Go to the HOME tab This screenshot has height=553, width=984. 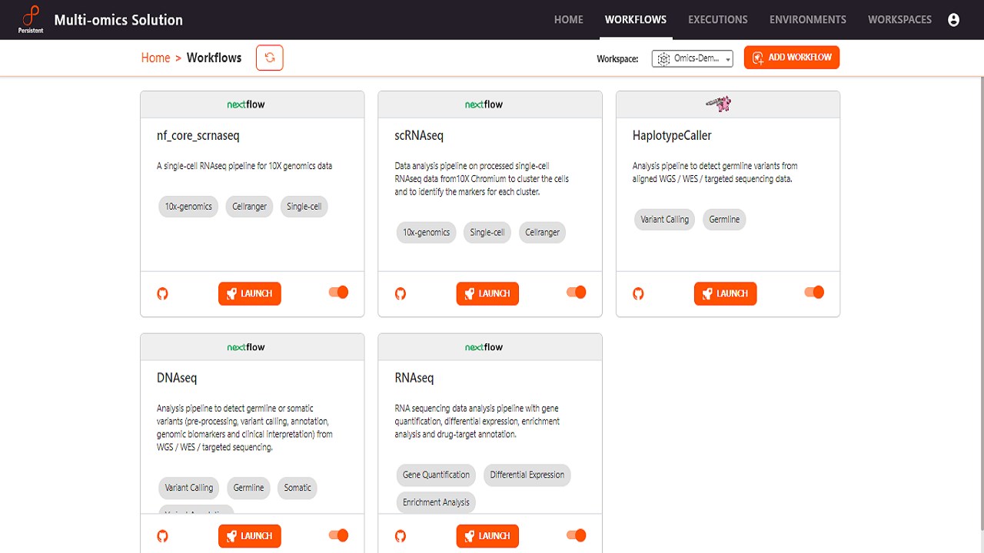569,20
